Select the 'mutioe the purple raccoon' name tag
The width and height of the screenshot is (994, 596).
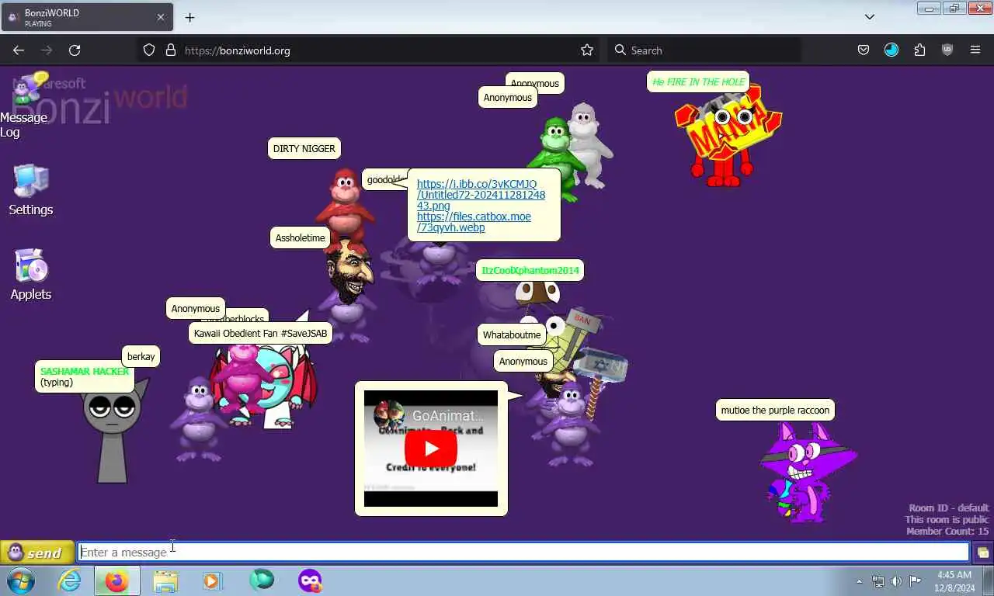[x=775, y=411]
